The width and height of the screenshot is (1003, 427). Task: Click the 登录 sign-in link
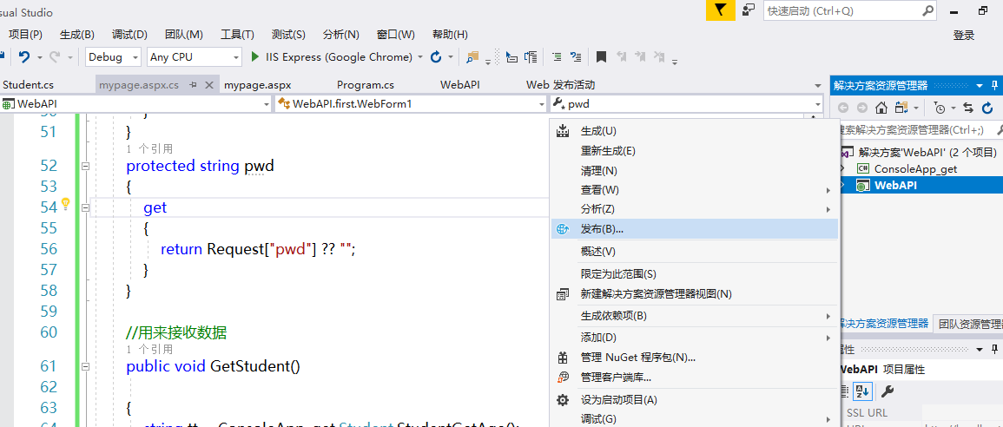click(963, 36)
